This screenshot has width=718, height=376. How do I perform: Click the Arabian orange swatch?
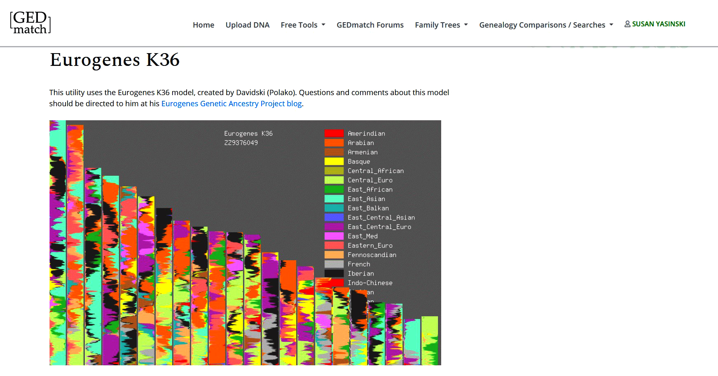(x=334, y=143)
